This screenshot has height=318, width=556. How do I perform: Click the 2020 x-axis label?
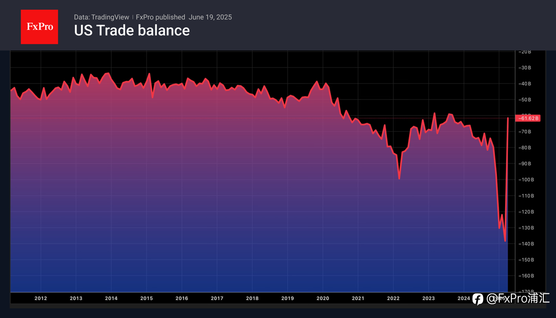[323, 298]
